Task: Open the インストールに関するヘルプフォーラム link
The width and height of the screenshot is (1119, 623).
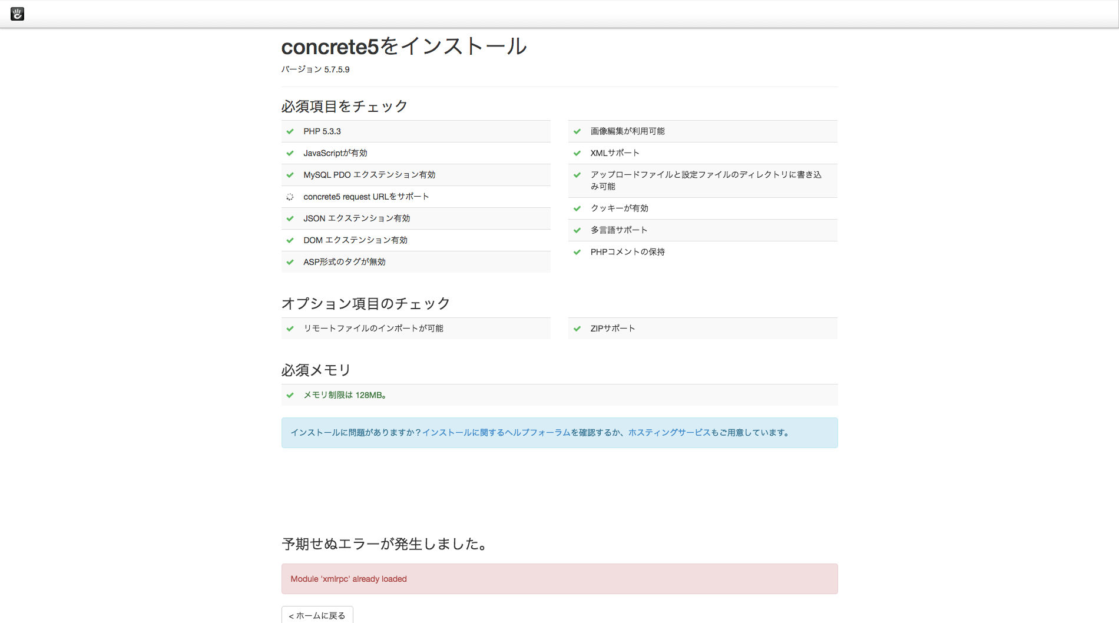Action: pos(496,432)
